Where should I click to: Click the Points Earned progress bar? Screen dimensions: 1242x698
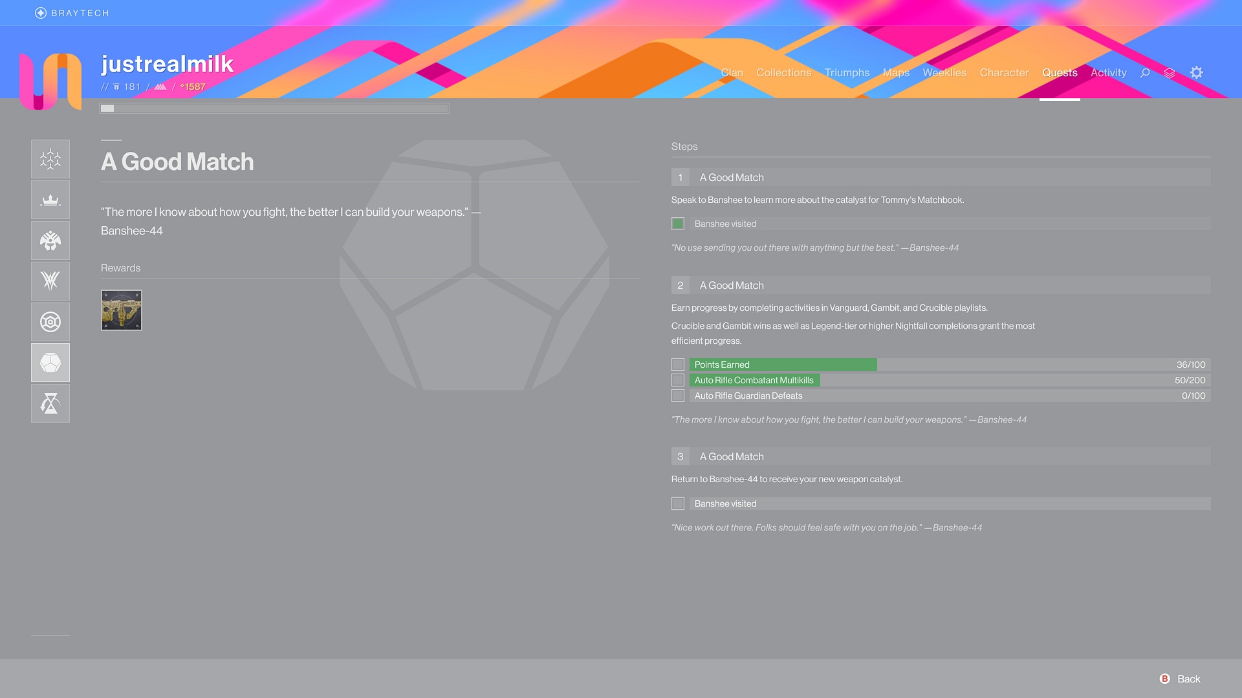[950, 365]
